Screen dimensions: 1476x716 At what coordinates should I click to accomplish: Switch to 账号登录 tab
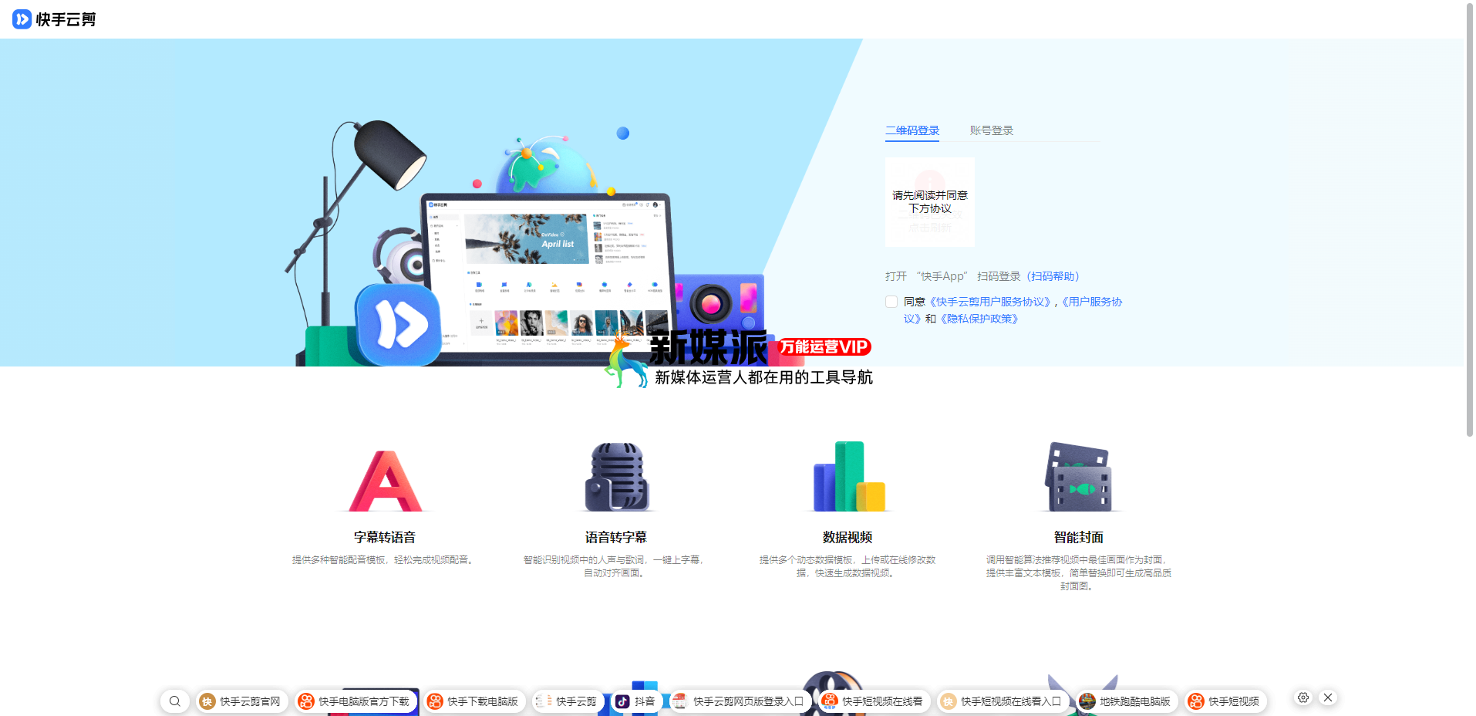pos(991,130)
